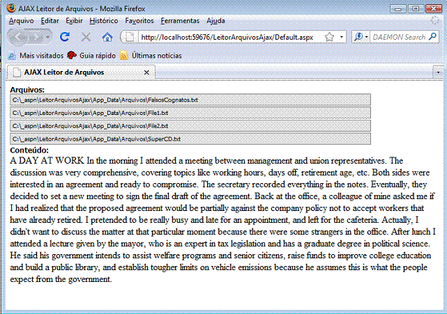The width and height of the screenshot is (447, 314).
Task: Click the Stop loading X icon
Action: pyautogui.click(x=86, y=37)
